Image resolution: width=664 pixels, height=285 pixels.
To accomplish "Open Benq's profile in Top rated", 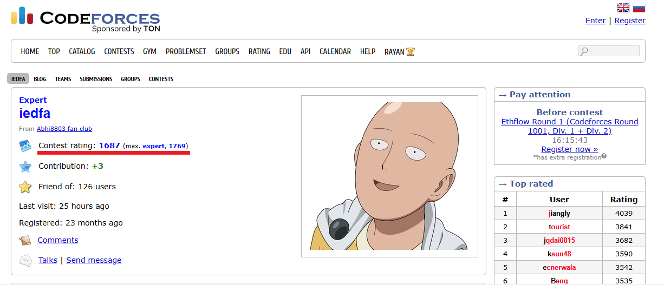I will 559,281.
